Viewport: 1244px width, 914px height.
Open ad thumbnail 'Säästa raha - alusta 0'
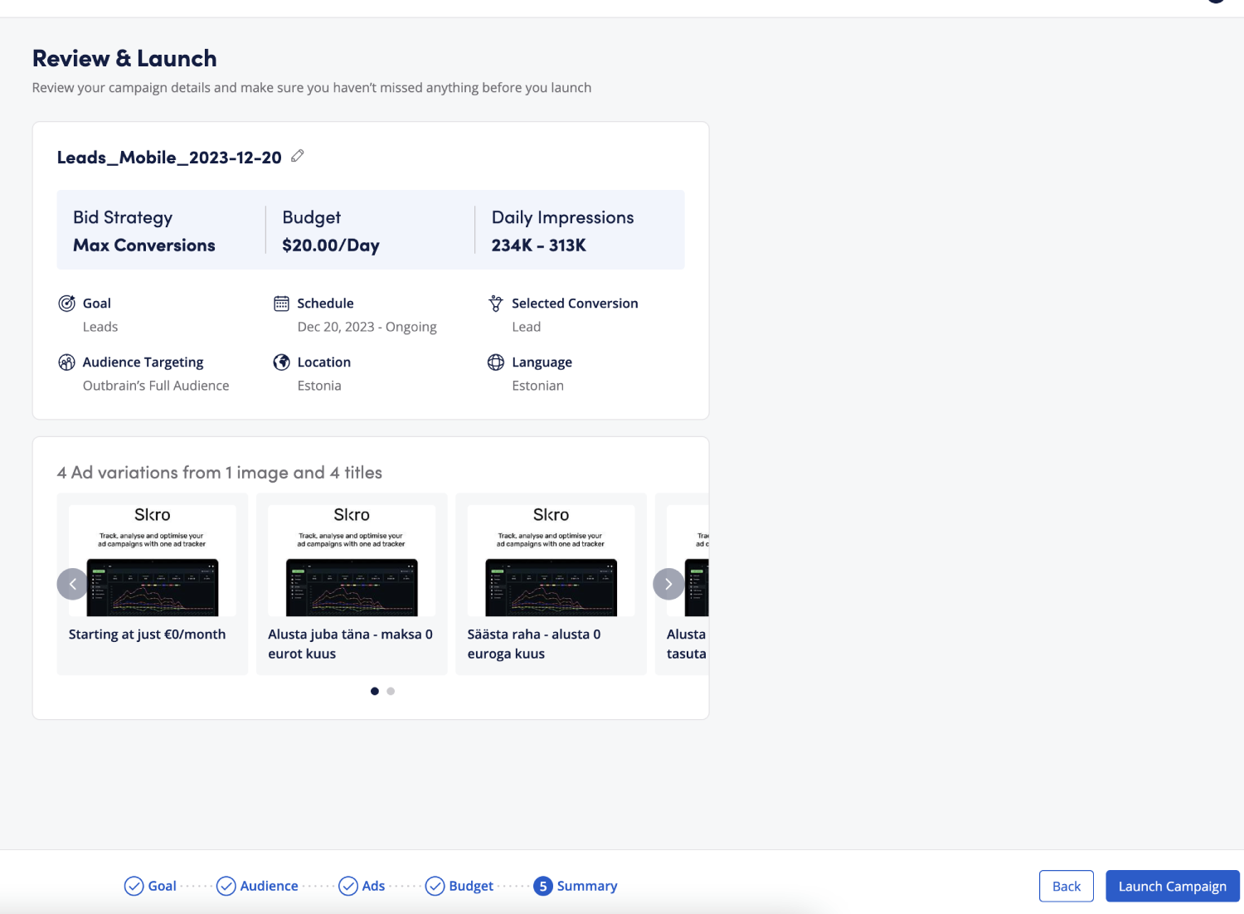click(x=551, y=561)
